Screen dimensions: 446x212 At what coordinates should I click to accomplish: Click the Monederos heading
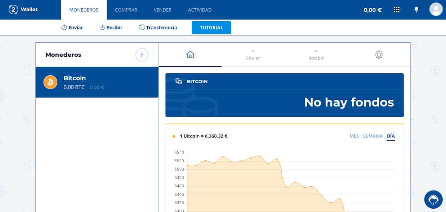tap(63, 55)
